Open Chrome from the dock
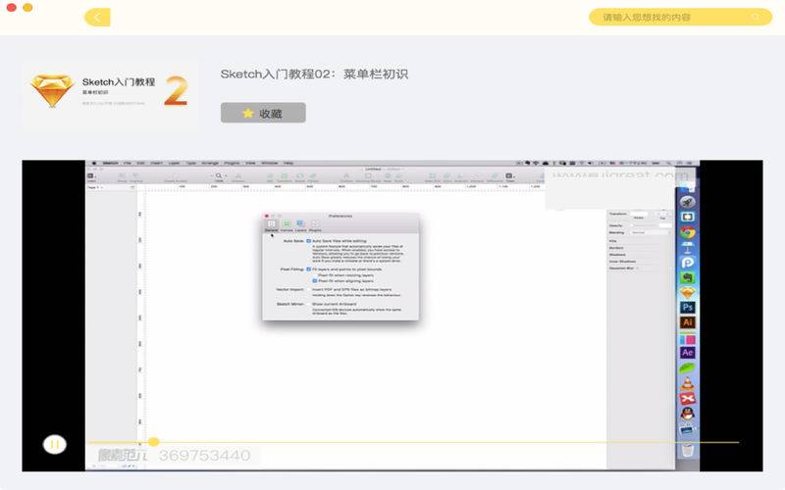 (x=688, y=232)
